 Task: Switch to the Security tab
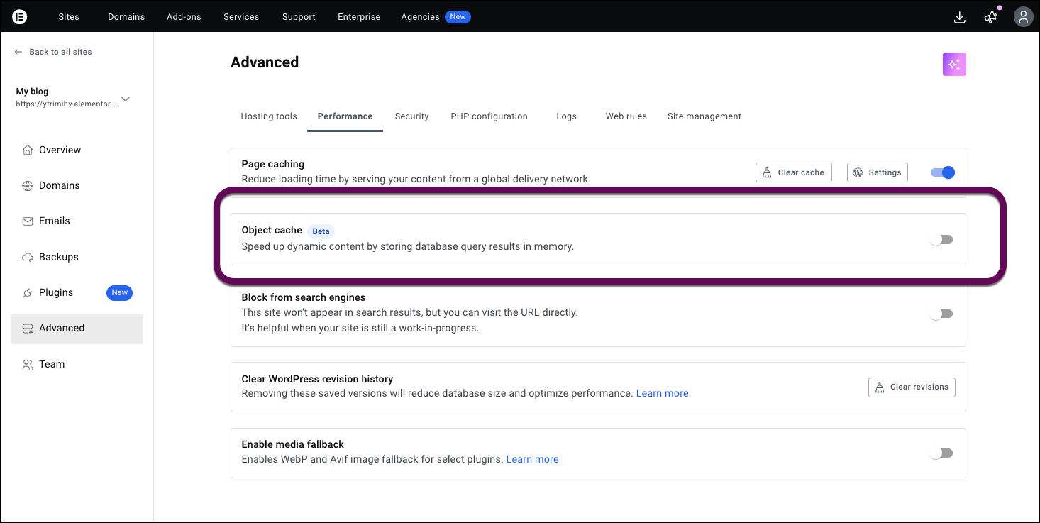pyautogui.click(x=411, y=116)
